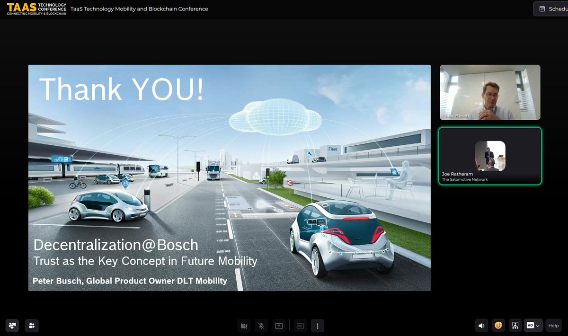Select Peter Busch video tile
The image size is (568, 336).
click(x=490, y=92)
